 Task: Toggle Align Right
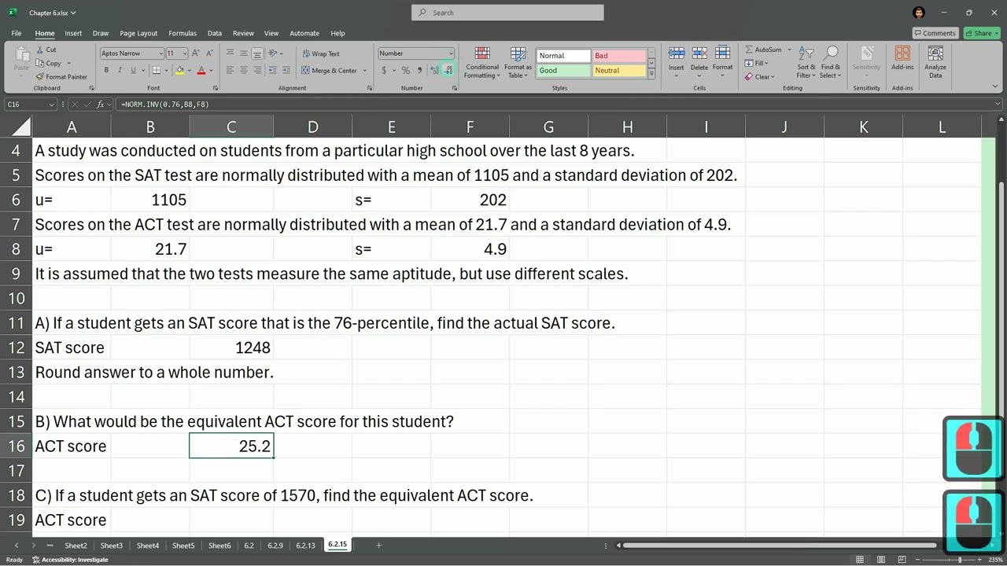click(x=257, y=71)
